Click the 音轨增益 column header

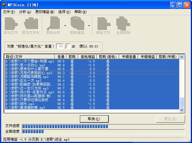click(x=87, y=57)
